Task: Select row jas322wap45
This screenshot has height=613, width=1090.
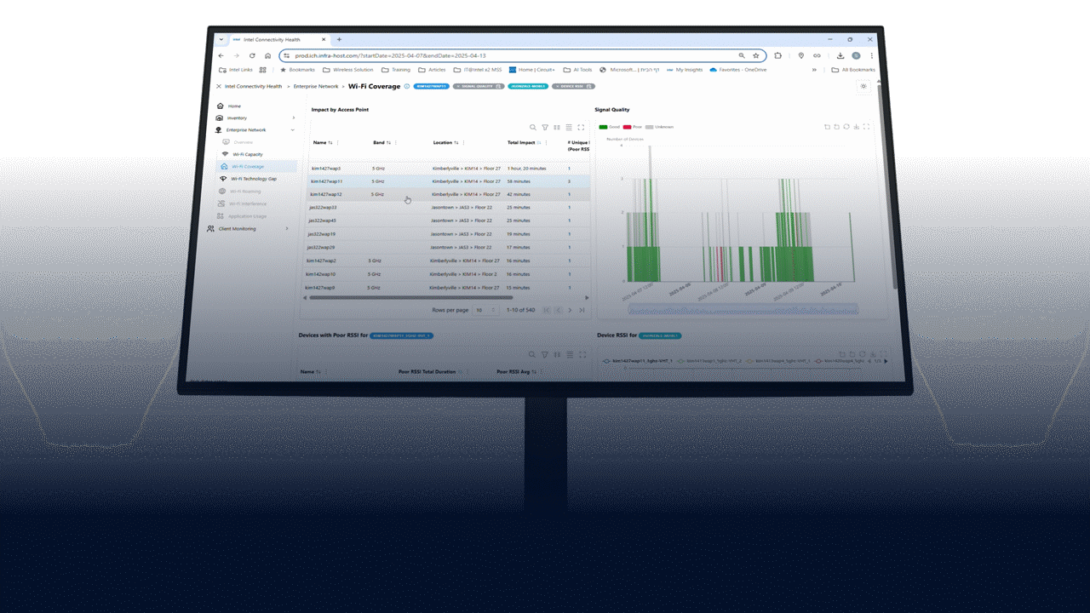Action: (447, 221)
